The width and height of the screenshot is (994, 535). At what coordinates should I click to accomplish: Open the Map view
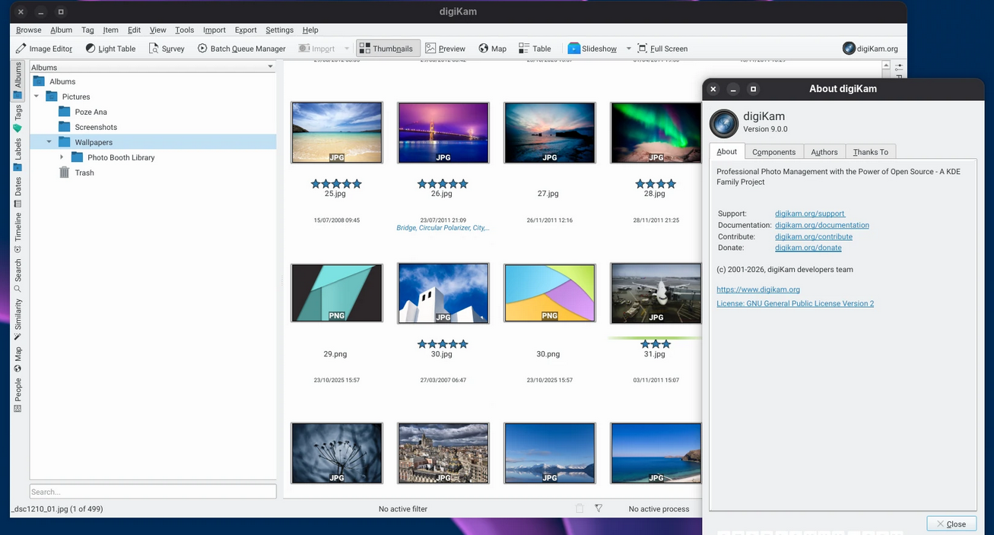click(x=492, y=48)
